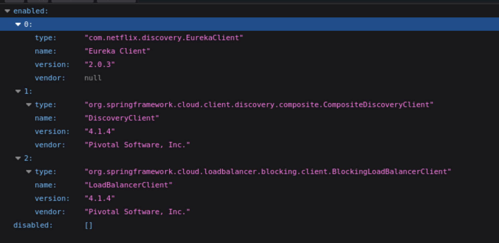The height and width of the screenshot is (243, 499).
Task: Toggle arrow beside CompositeDiscoveryClient type key
Action: [x=29, y=105]
